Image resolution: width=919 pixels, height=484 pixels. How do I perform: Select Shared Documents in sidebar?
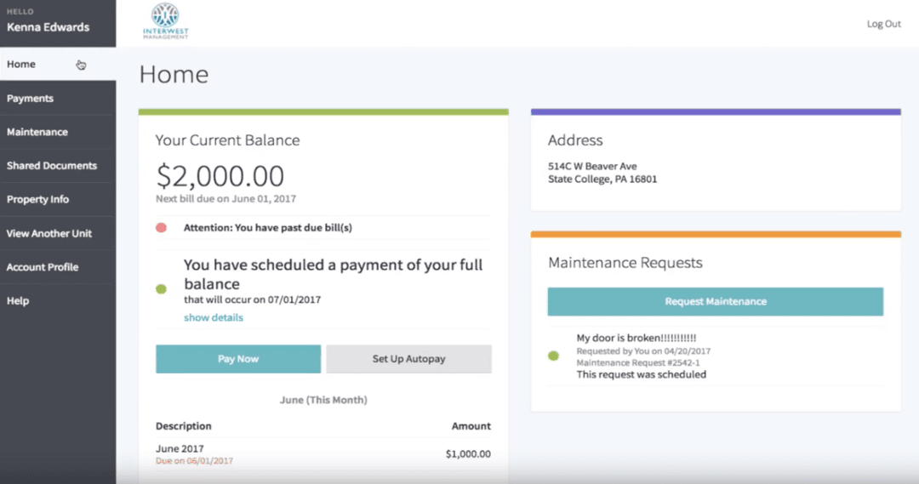pos(52,166)
